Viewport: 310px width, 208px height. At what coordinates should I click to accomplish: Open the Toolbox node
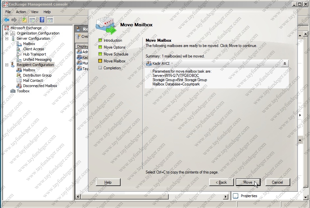(23, 91)
